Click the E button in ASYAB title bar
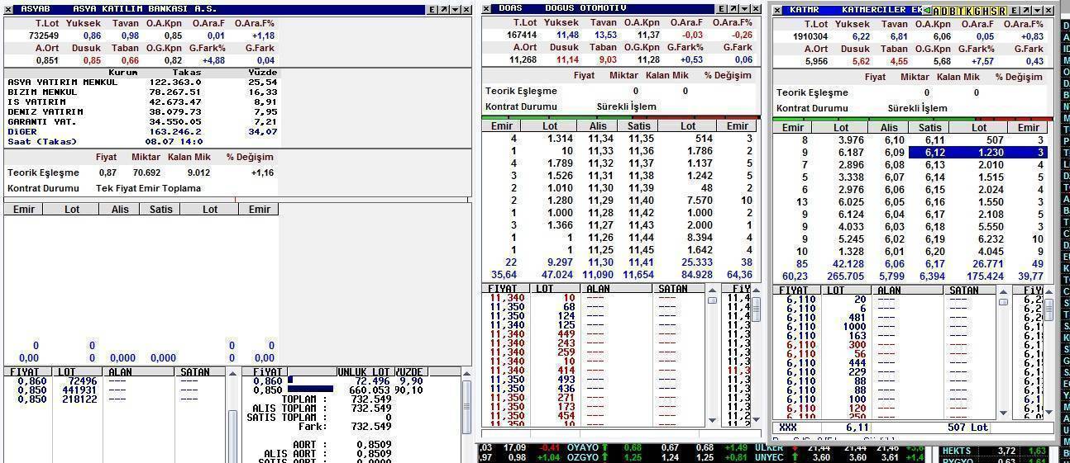Image resolution: width=1070 pixels, height=463 pixels. pos(432,9)
